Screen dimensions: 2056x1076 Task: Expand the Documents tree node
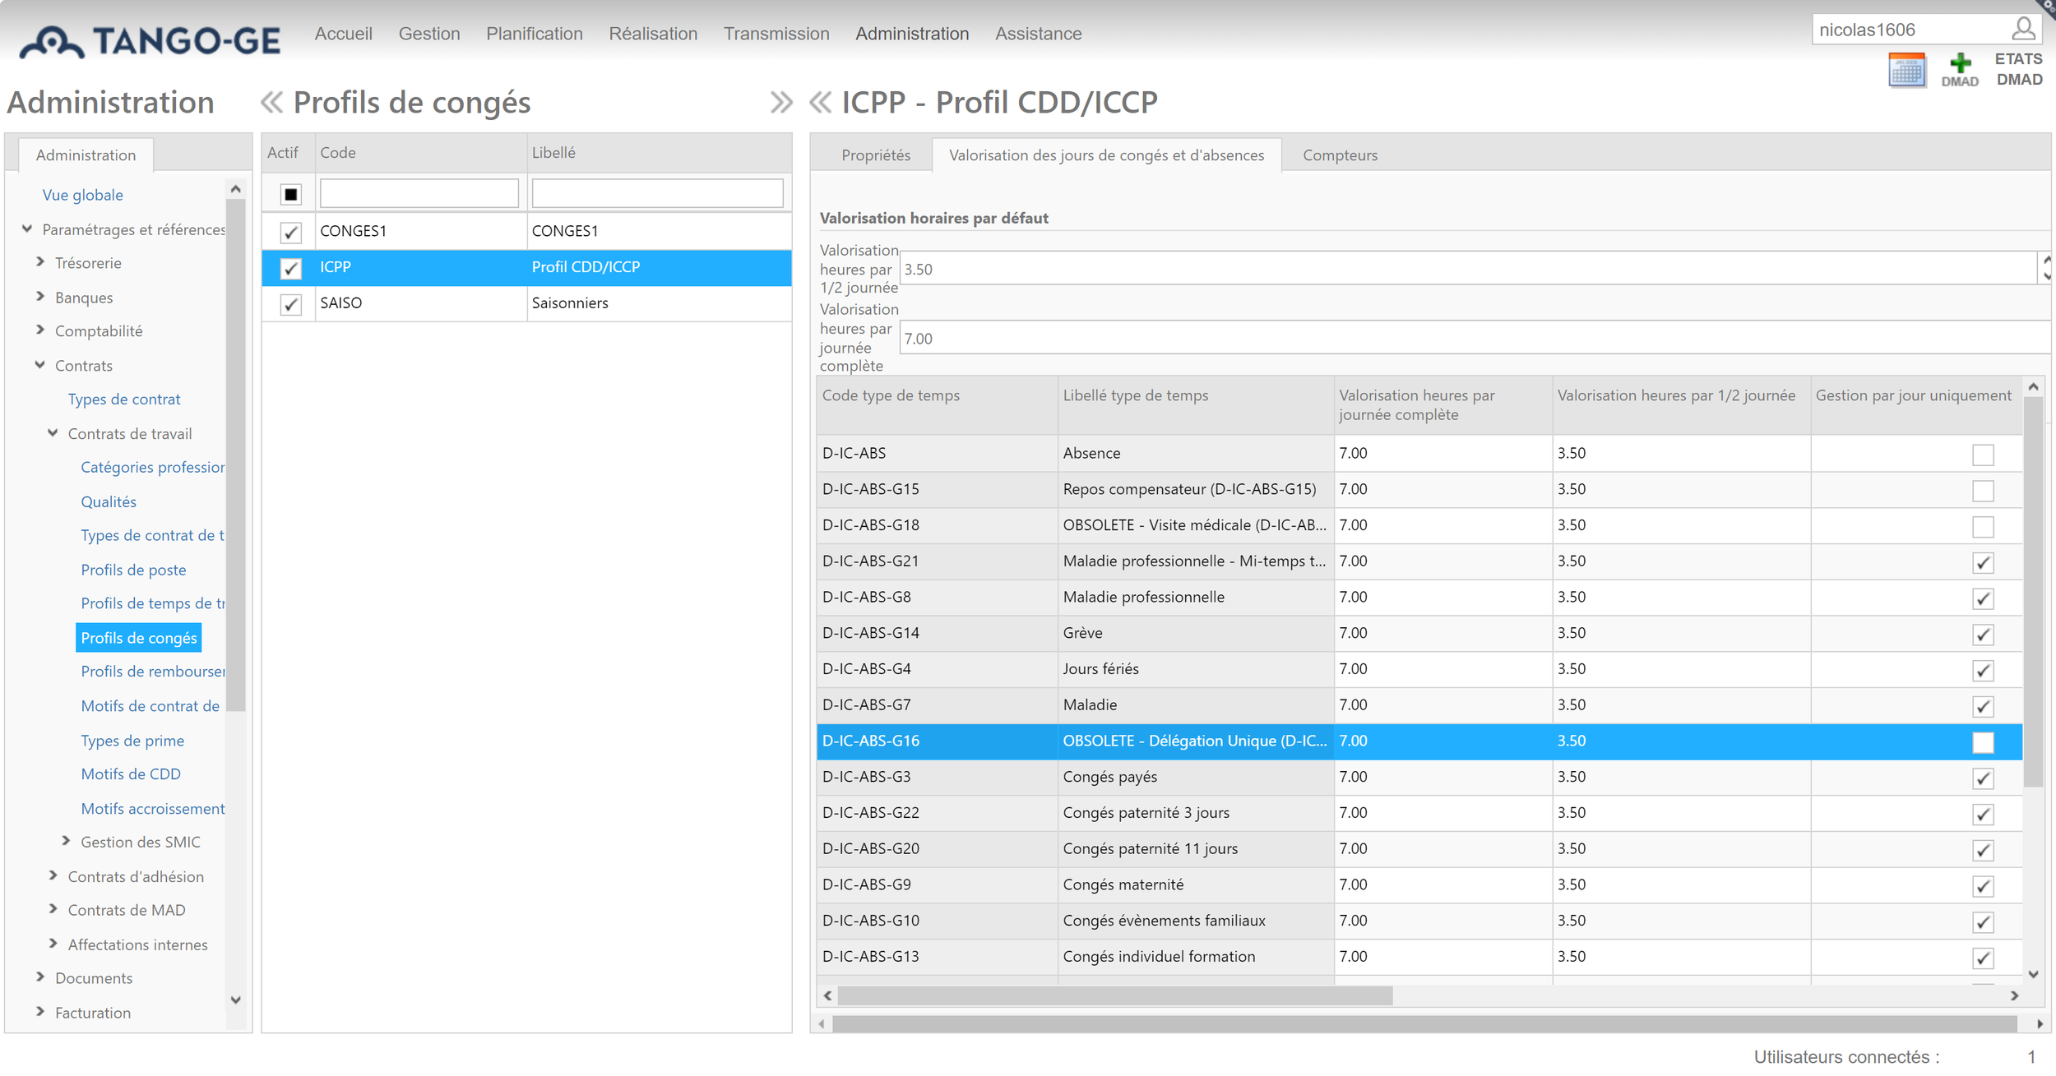pyautogui.click(x=40, y=977)
